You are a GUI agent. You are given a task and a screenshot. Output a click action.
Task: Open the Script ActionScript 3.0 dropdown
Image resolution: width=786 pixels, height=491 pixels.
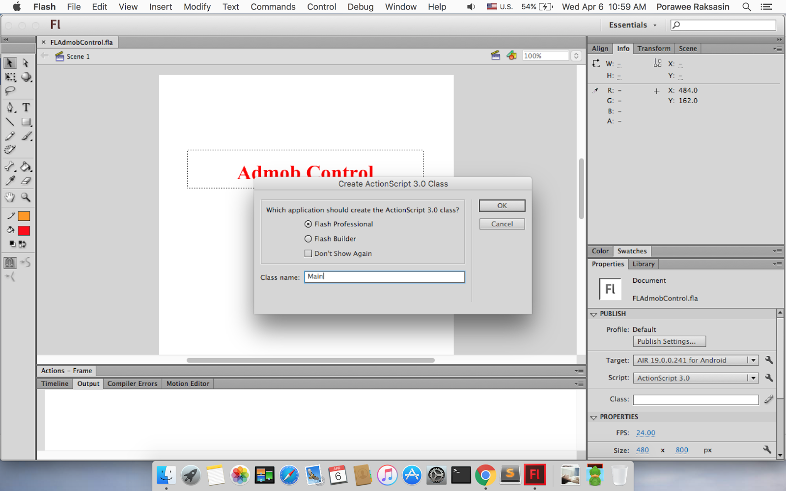pyautogui.click(x=696, y=378)
